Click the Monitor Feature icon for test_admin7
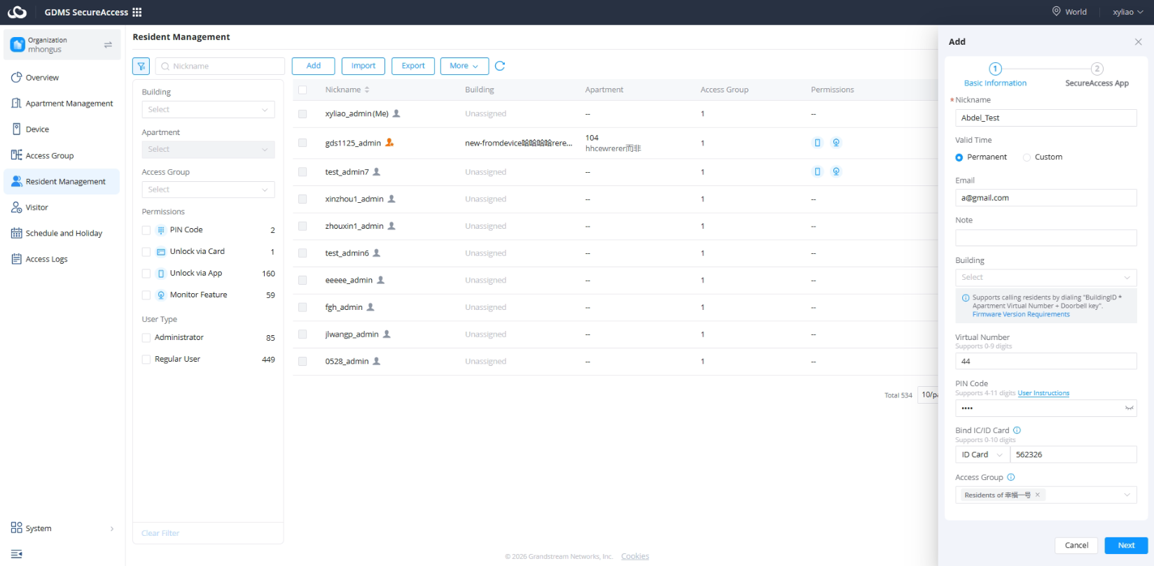Viewport: 1154px width, 566px height. pyautogui.click(x=836, y=171)
